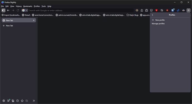Select the New Tab vertical tab
Image resolution: width=192 pixels, height=104 pixels.
tap(19, 21)
